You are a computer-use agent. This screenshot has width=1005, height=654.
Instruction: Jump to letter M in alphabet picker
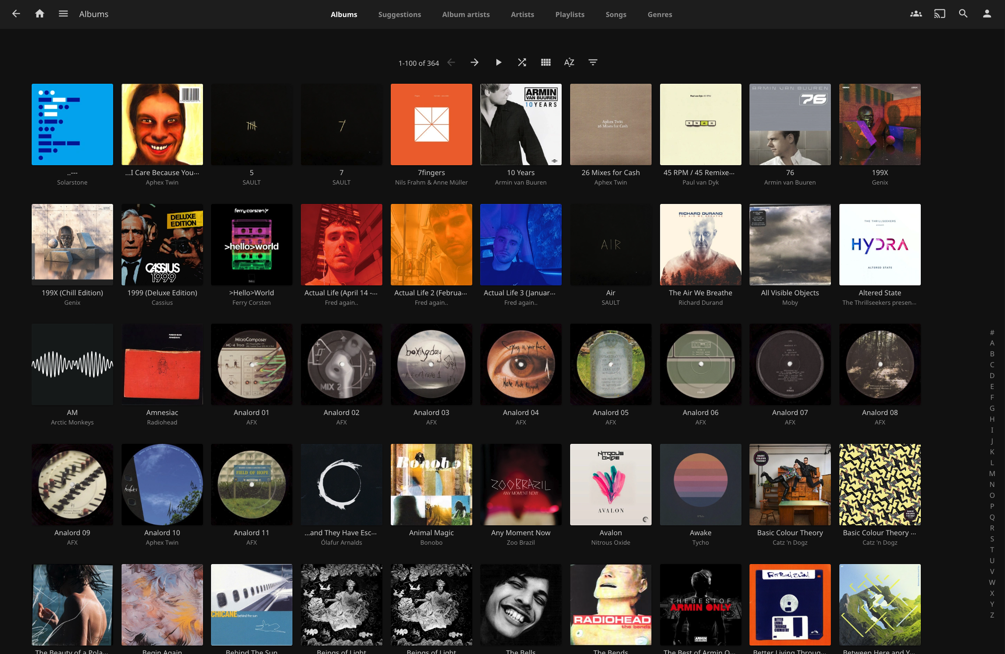(992, 474)
